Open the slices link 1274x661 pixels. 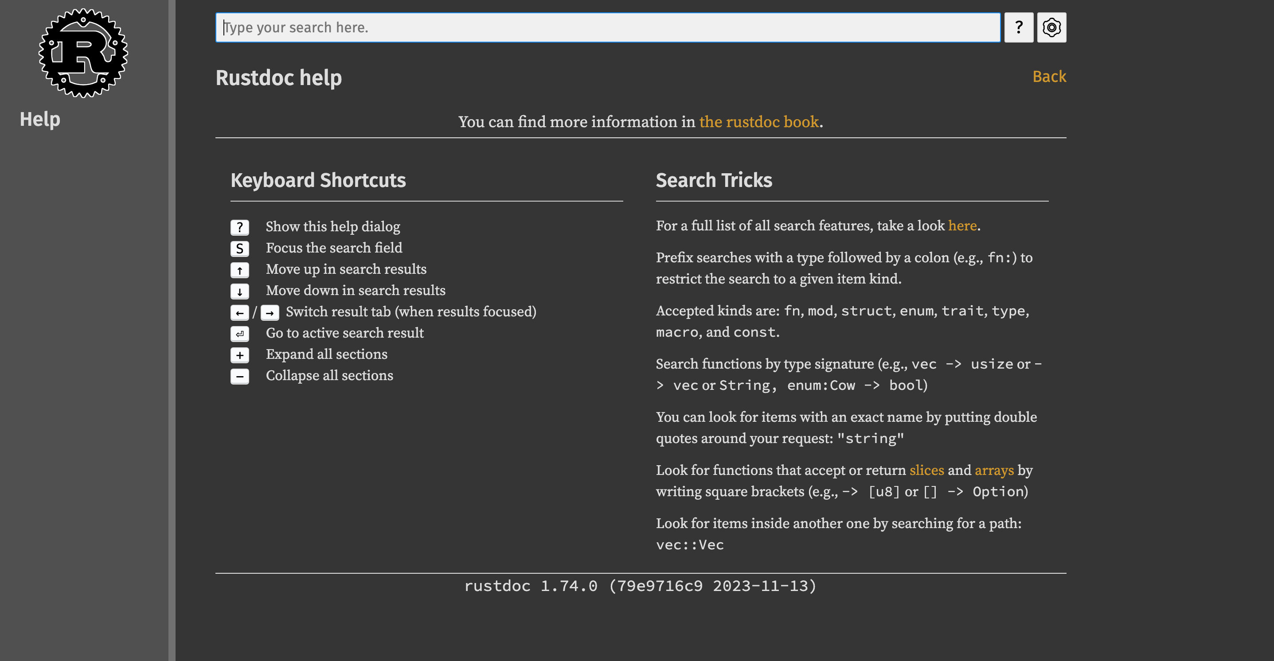pos(926,470)
